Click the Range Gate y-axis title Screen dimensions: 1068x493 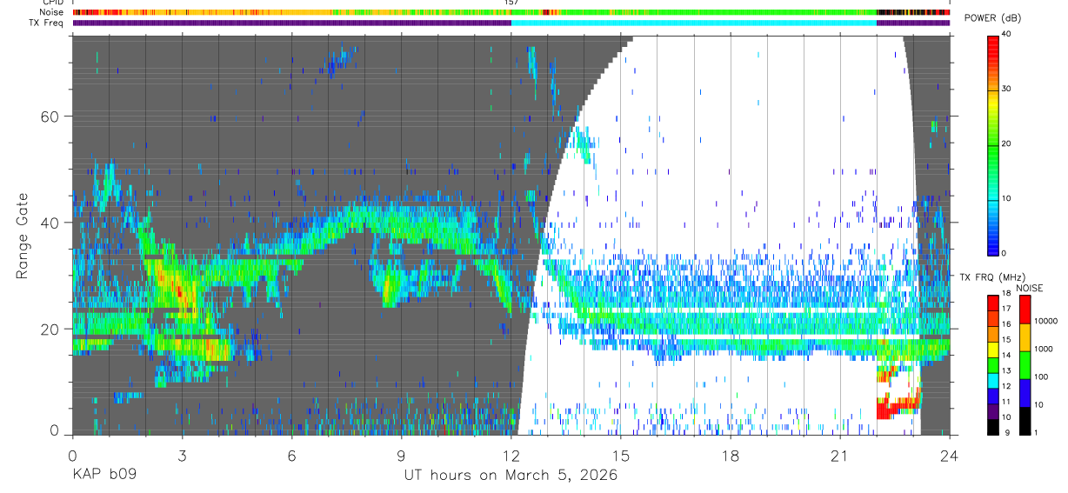click(23, 236)
